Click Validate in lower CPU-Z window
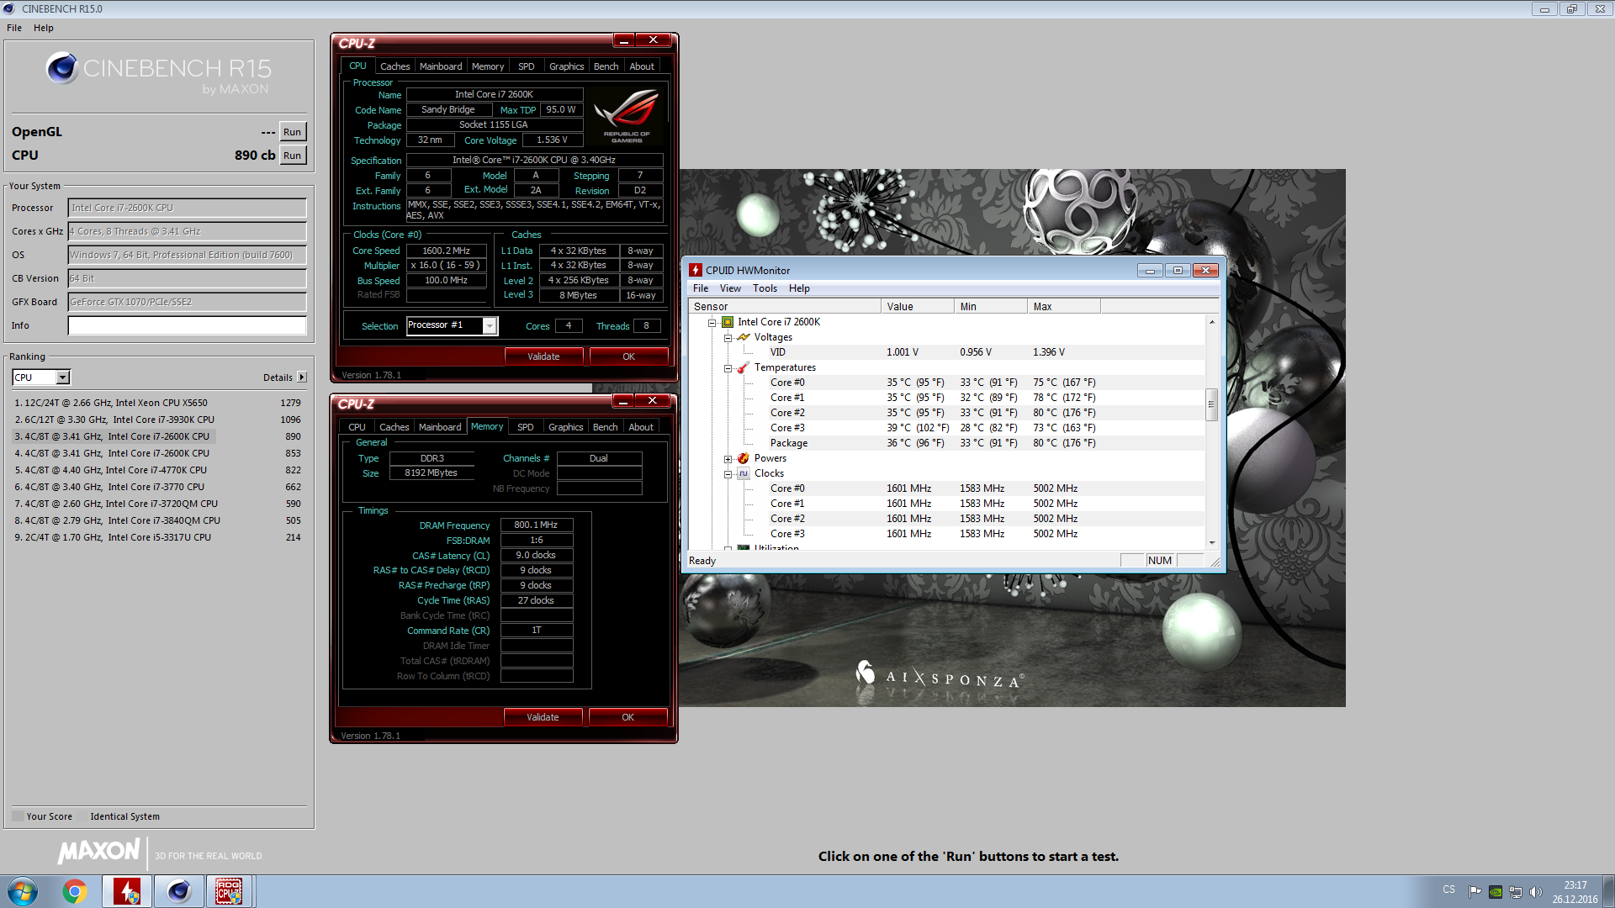 click(x=543, y=717)
